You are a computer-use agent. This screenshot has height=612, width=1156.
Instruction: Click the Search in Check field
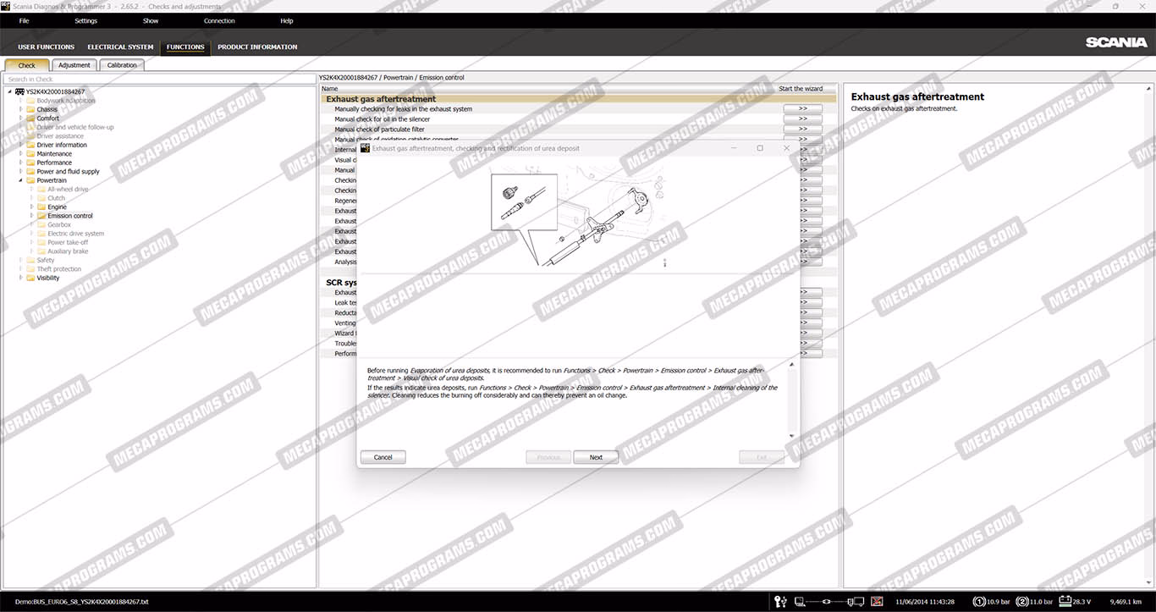click(159, 80)
